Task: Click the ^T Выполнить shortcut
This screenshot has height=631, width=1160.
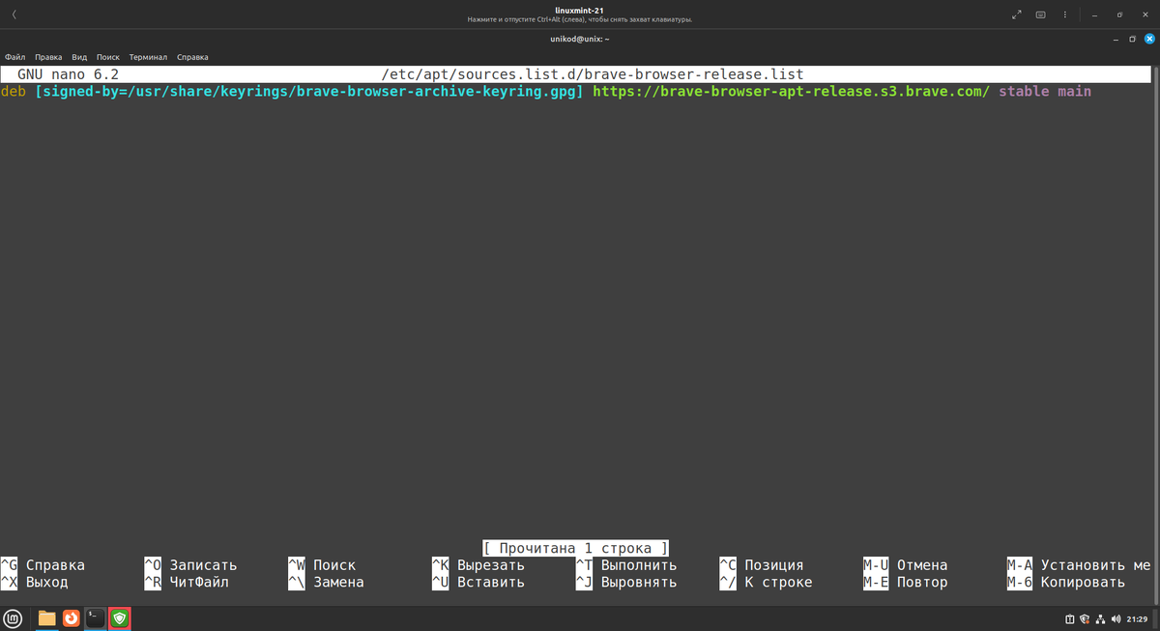Action: 626,565
